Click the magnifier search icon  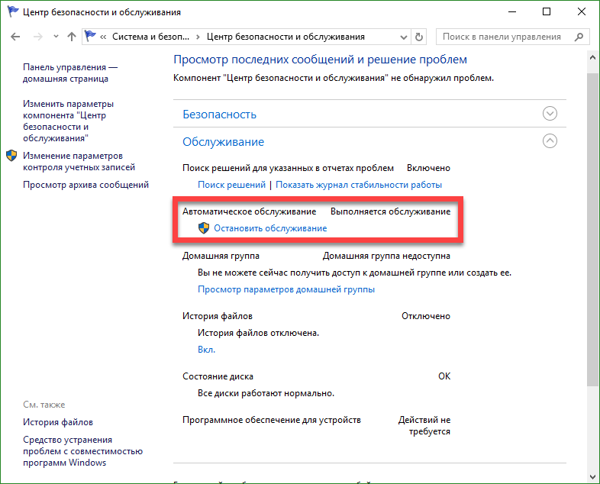point(579,37)
